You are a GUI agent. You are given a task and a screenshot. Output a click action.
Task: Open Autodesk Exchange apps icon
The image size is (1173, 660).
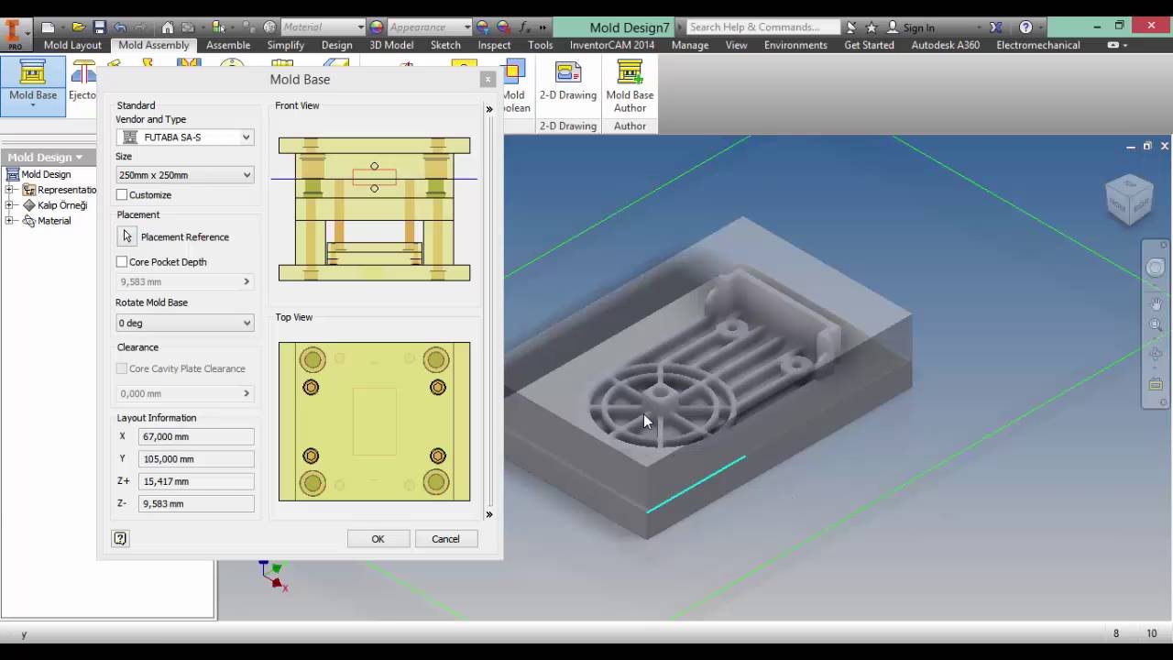[996, 27]
